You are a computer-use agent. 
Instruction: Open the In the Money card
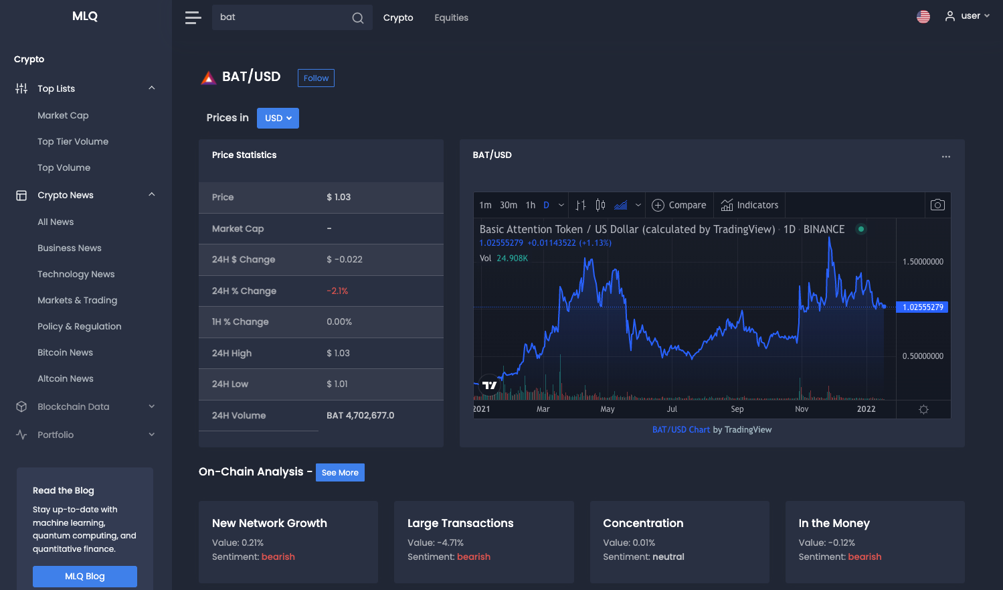875,542
